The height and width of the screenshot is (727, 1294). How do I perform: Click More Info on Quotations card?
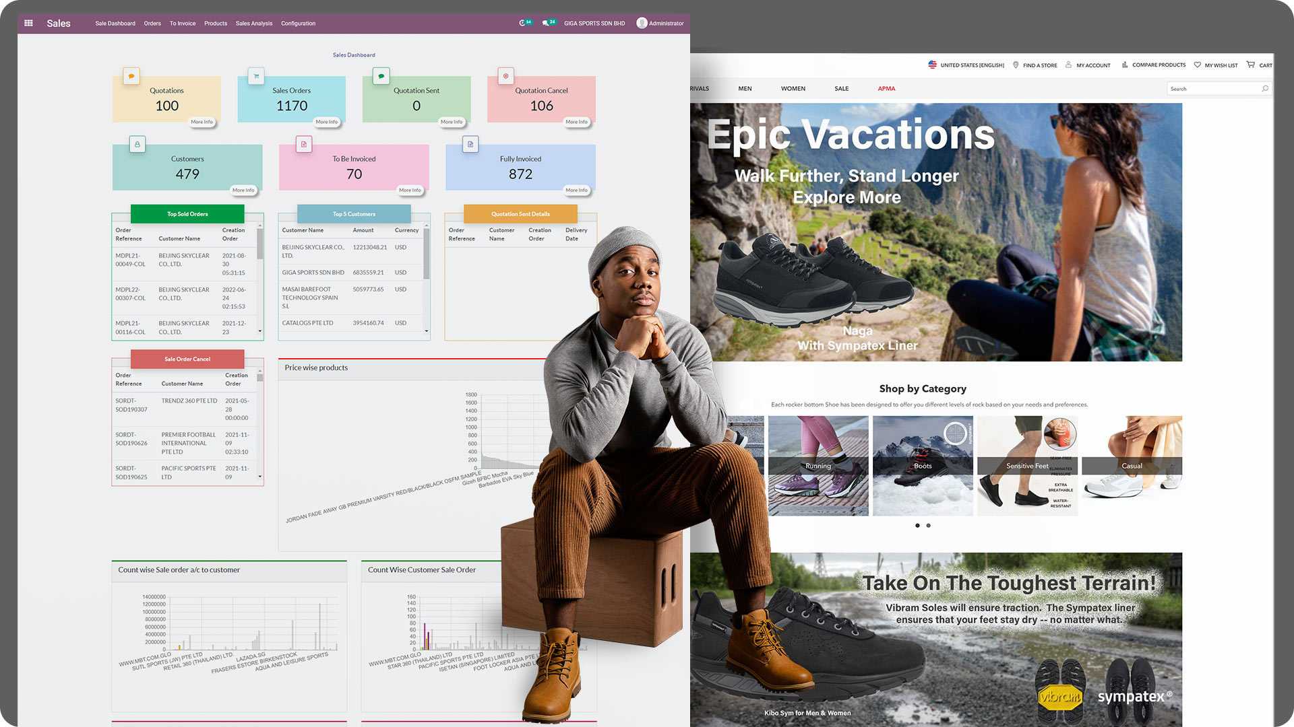[x=204, y=122]
